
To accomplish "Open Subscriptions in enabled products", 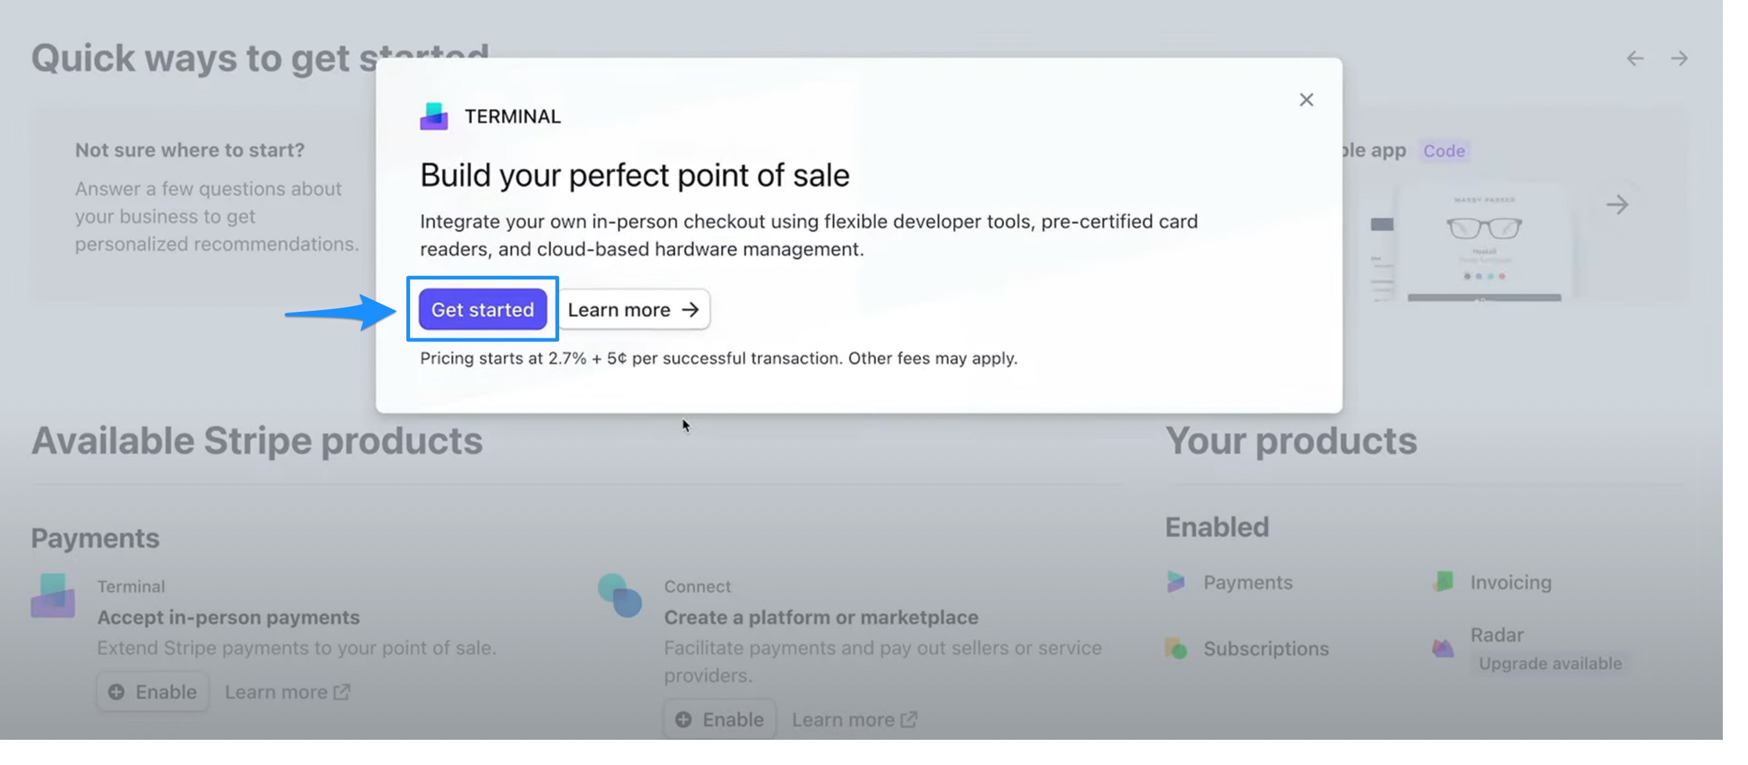I will pyautogui.click(x=1265, y=648).
